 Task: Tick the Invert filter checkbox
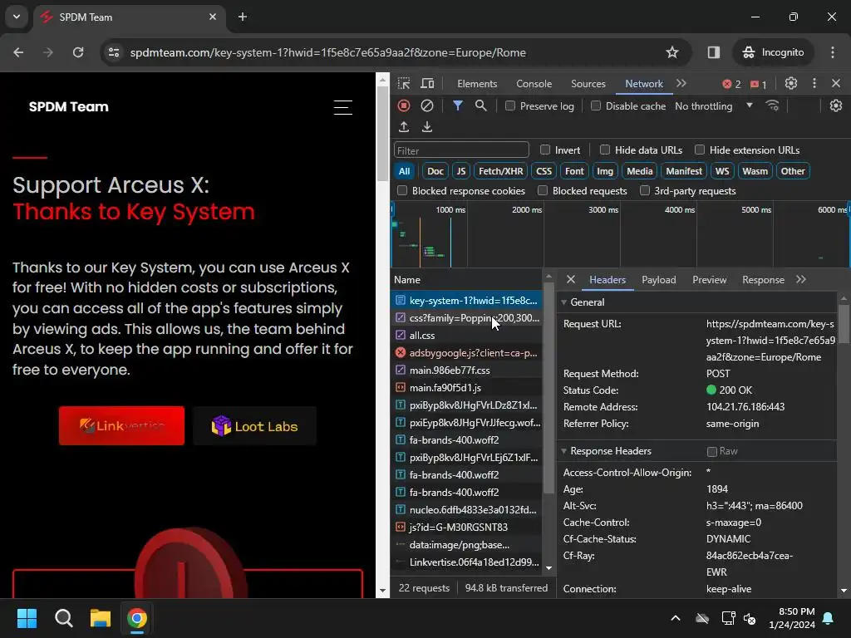[x=545, y=150]
